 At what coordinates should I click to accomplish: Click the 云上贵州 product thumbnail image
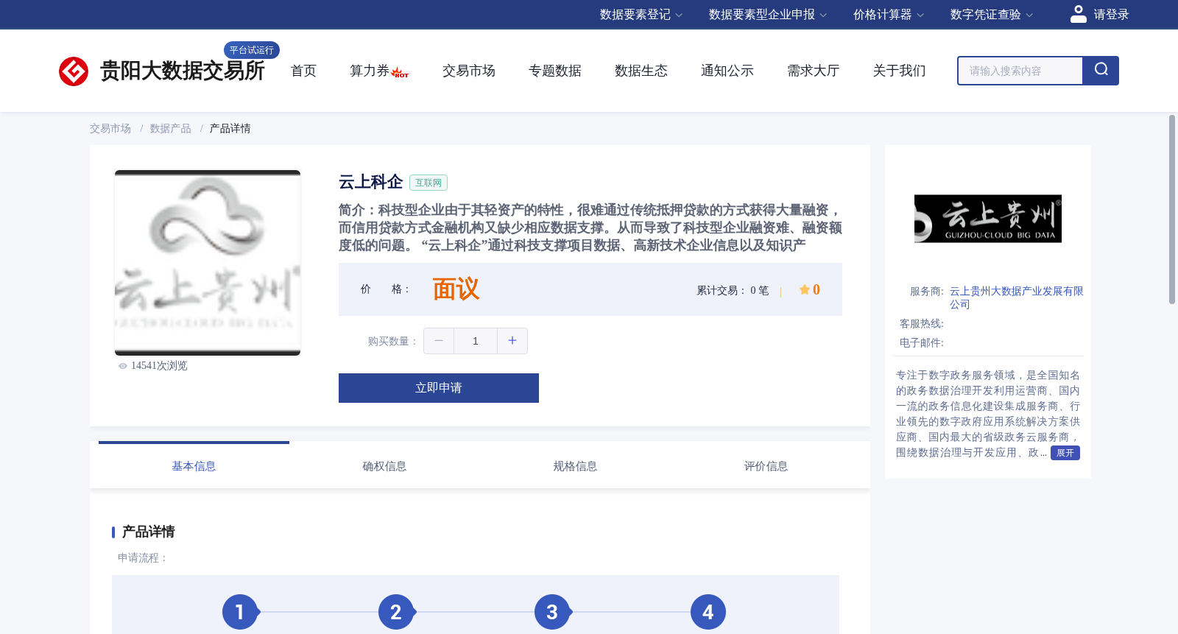pos(208,263)
